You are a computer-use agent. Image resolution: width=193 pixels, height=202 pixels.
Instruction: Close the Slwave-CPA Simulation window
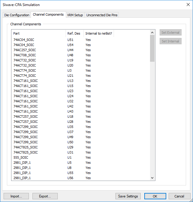(188, 5)
